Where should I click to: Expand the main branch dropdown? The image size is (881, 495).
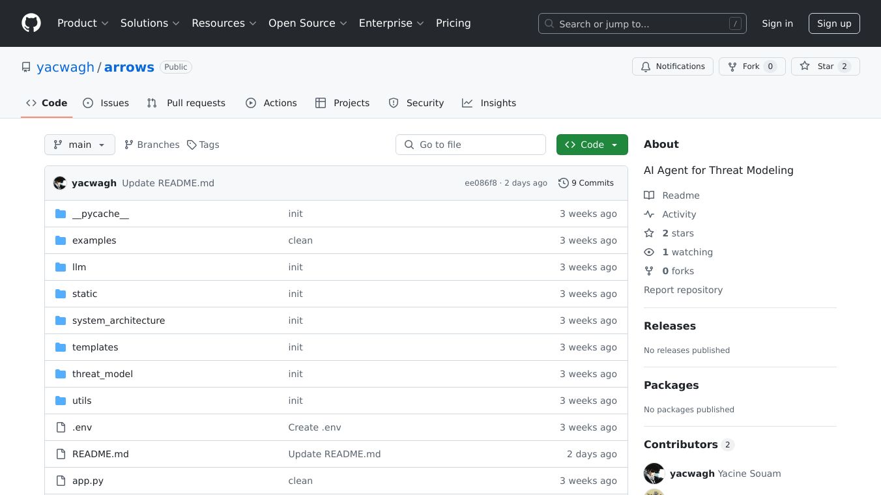tap(79, 145)
